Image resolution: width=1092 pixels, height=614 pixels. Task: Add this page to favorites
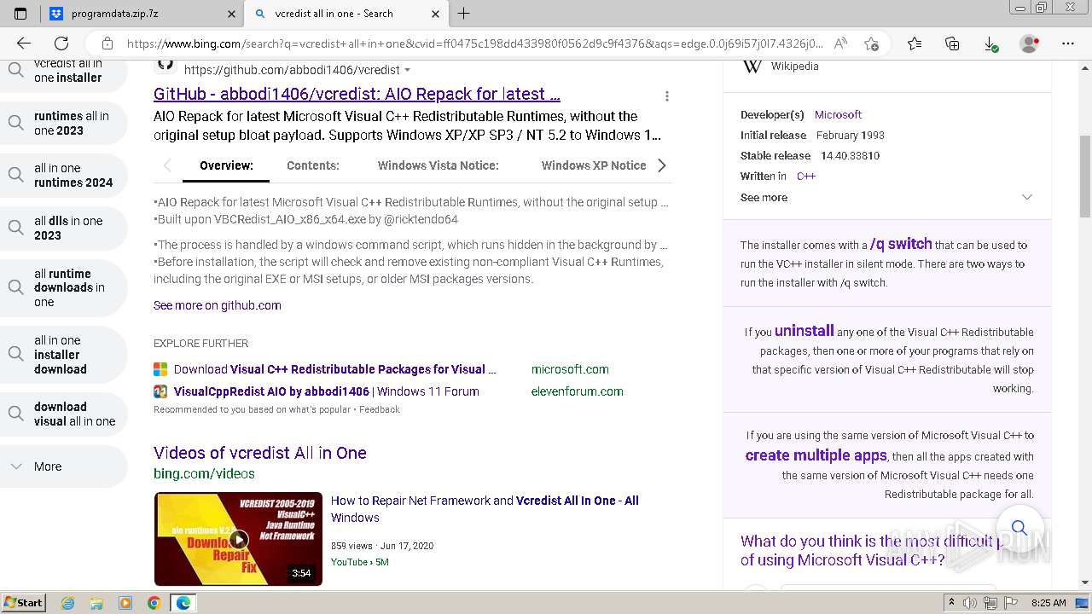[871, 43]
